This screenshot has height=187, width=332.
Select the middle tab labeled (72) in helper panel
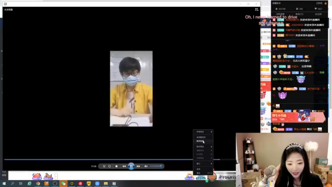coord(299,14)
